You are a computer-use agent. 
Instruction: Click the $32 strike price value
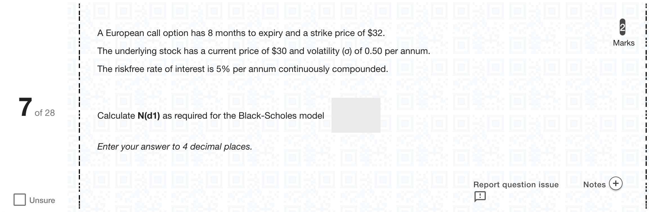tap(375, 33)
